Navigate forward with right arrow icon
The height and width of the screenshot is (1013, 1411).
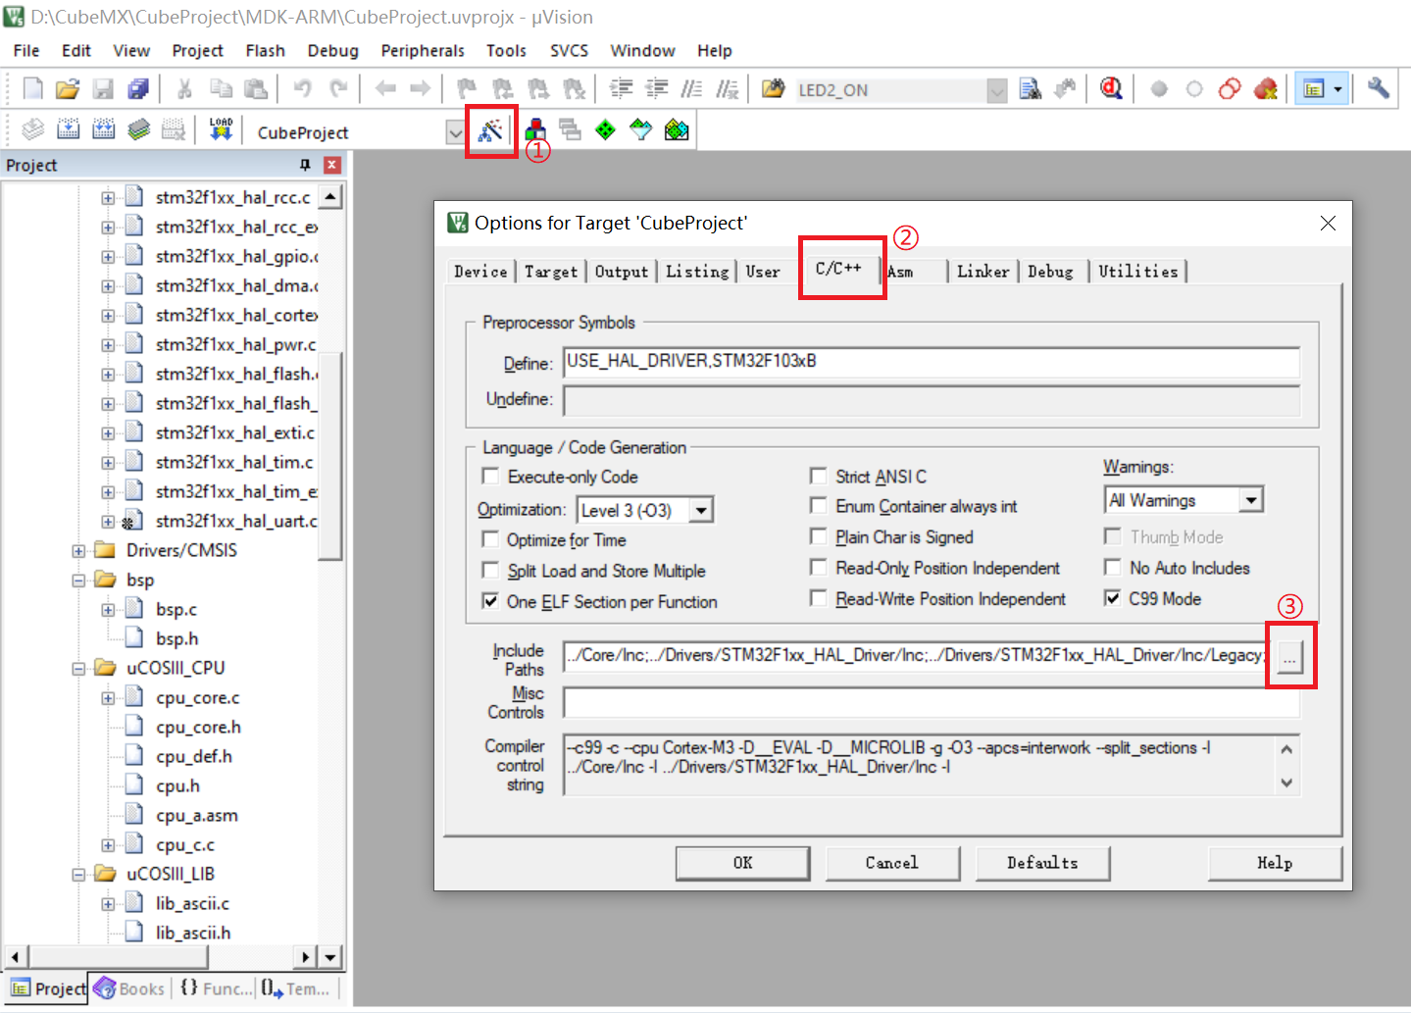pyautogui.click(x=420, y=89)
